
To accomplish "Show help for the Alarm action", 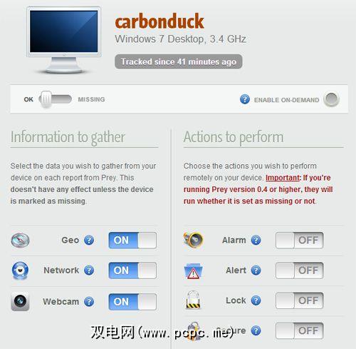I will click(256, 240).
